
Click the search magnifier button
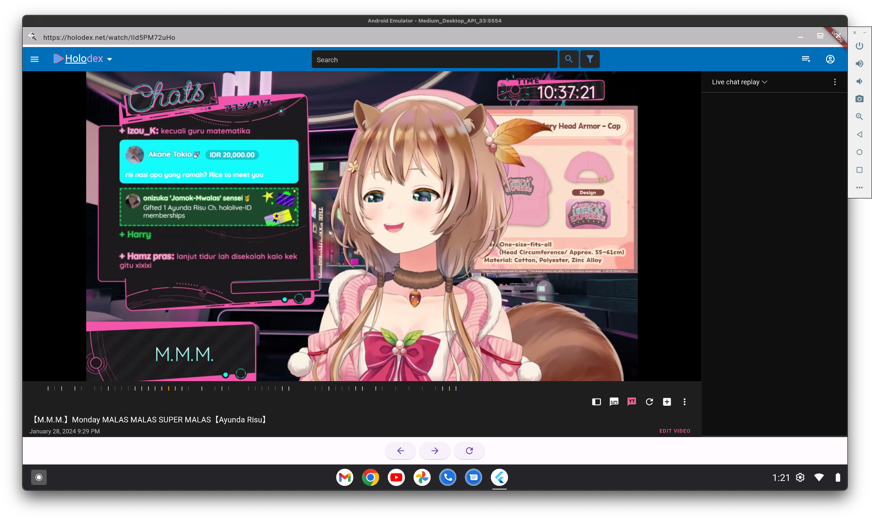coord(569,59)
